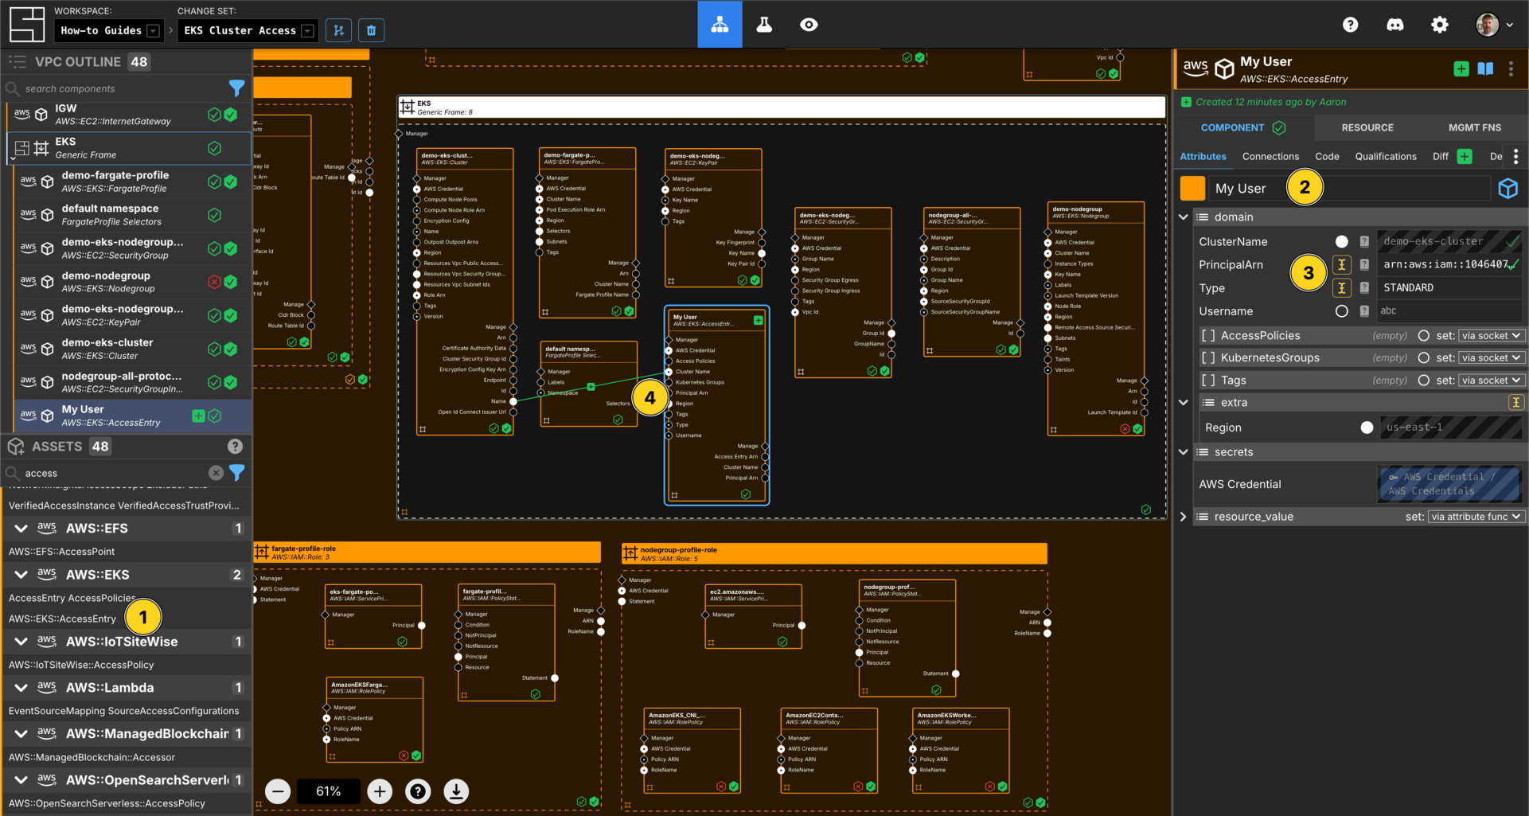This screenshot has height=816, width=1529.
Task: Open the Workspace How-to Guides dropdown
Action: (110, 30)
